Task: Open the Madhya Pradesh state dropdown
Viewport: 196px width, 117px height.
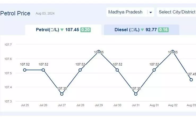Action: 130,12
